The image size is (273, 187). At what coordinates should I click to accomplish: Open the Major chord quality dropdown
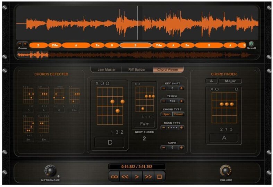click(x=230, y=81)
